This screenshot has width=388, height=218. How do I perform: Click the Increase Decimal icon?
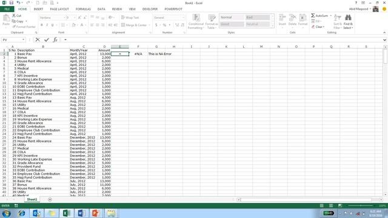point(177,25)
